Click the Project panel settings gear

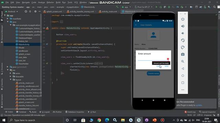[35, 11]
